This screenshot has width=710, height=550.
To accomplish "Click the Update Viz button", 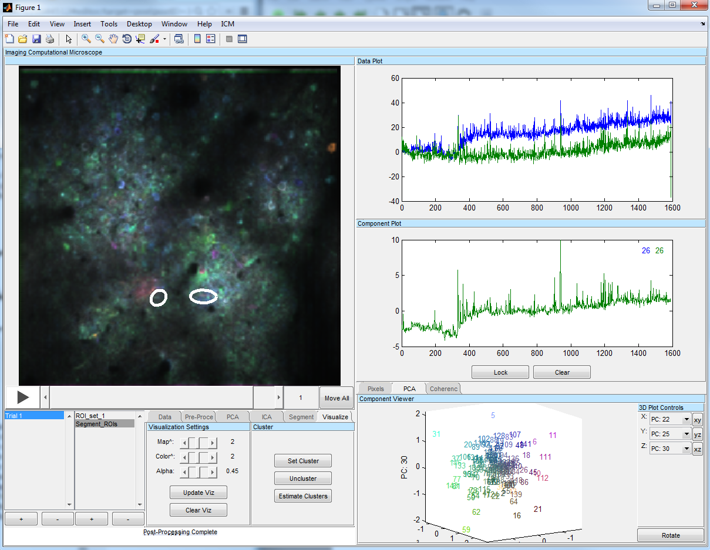I will coord(198,493).
